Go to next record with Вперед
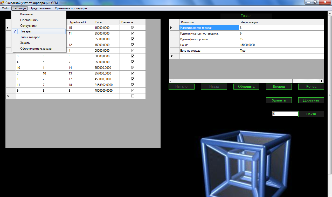The height and width of the screenshot is (197, 332). point(279,87)
